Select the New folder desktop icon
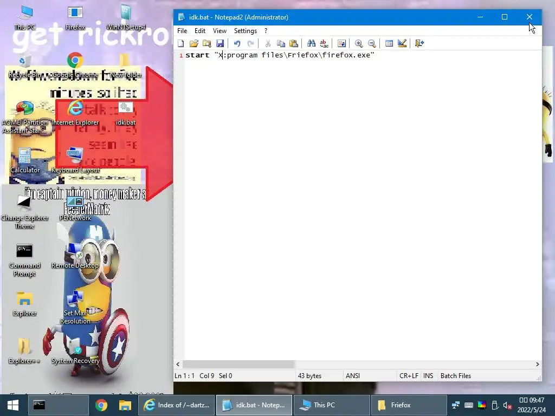 pyautogui.click(x=126, y=66)
